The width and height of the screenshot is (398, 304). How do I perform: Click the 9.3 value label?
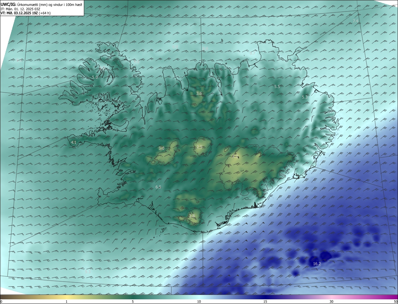(x=88, y=272)
